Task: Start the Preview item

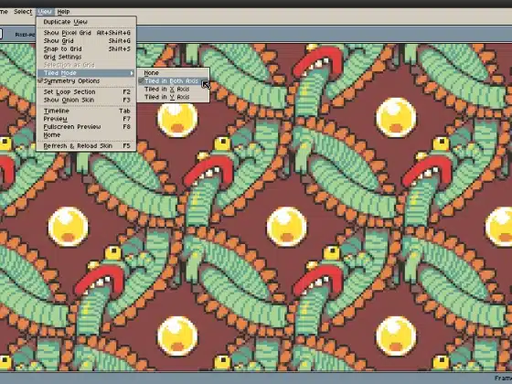Action: (86, 119)
